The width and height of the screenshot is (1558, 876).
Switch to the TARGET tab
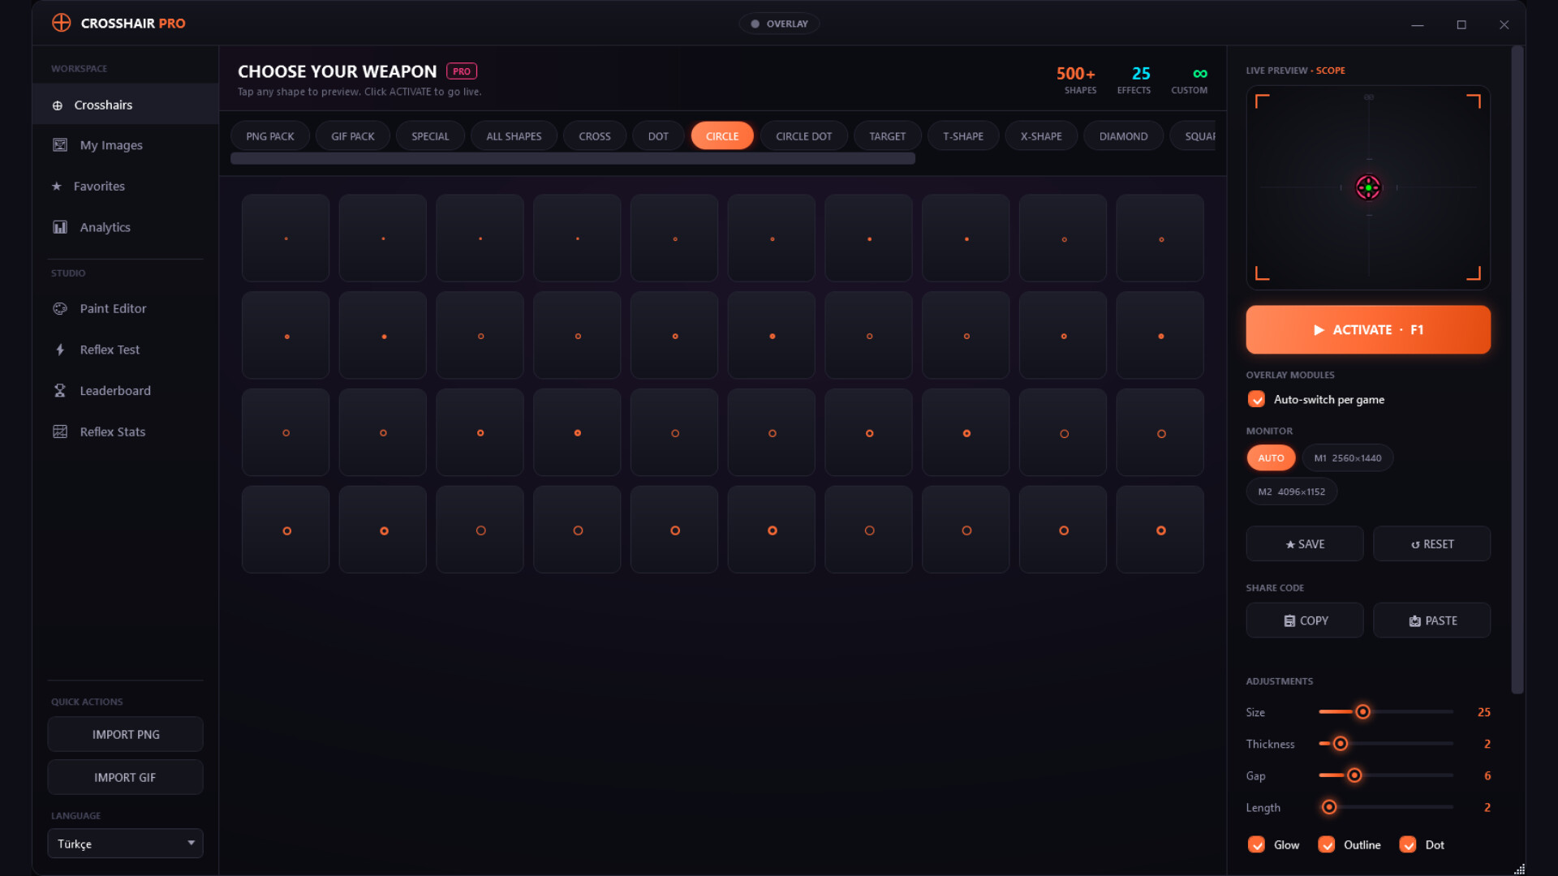click(887, 136)
